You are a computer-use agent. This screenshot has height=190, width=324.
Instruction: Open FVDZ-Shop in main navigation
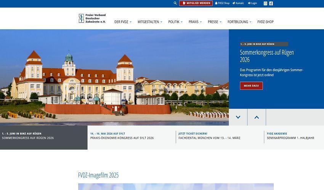(x=266, y=22)
